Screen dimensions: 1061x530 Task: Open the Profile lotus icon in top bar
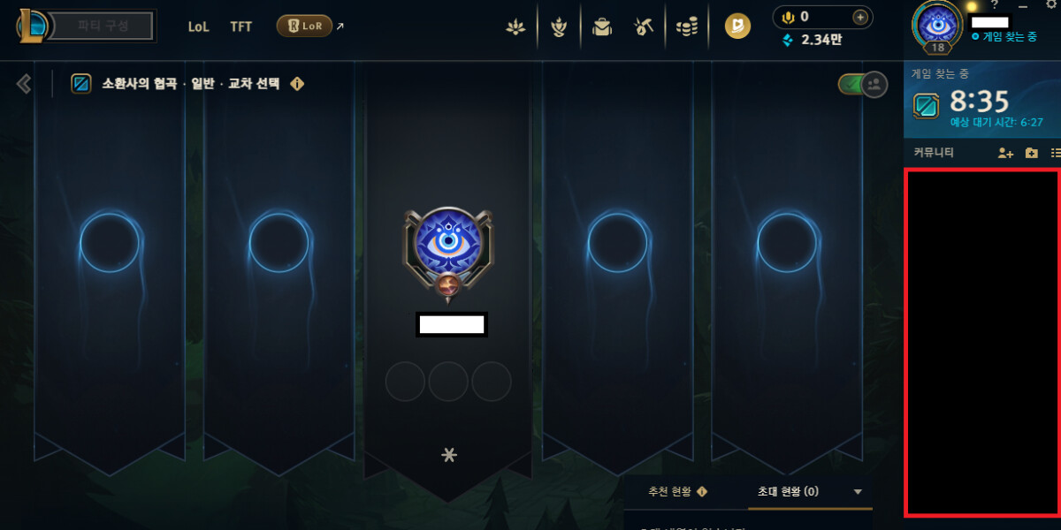[x=515, y=26]
